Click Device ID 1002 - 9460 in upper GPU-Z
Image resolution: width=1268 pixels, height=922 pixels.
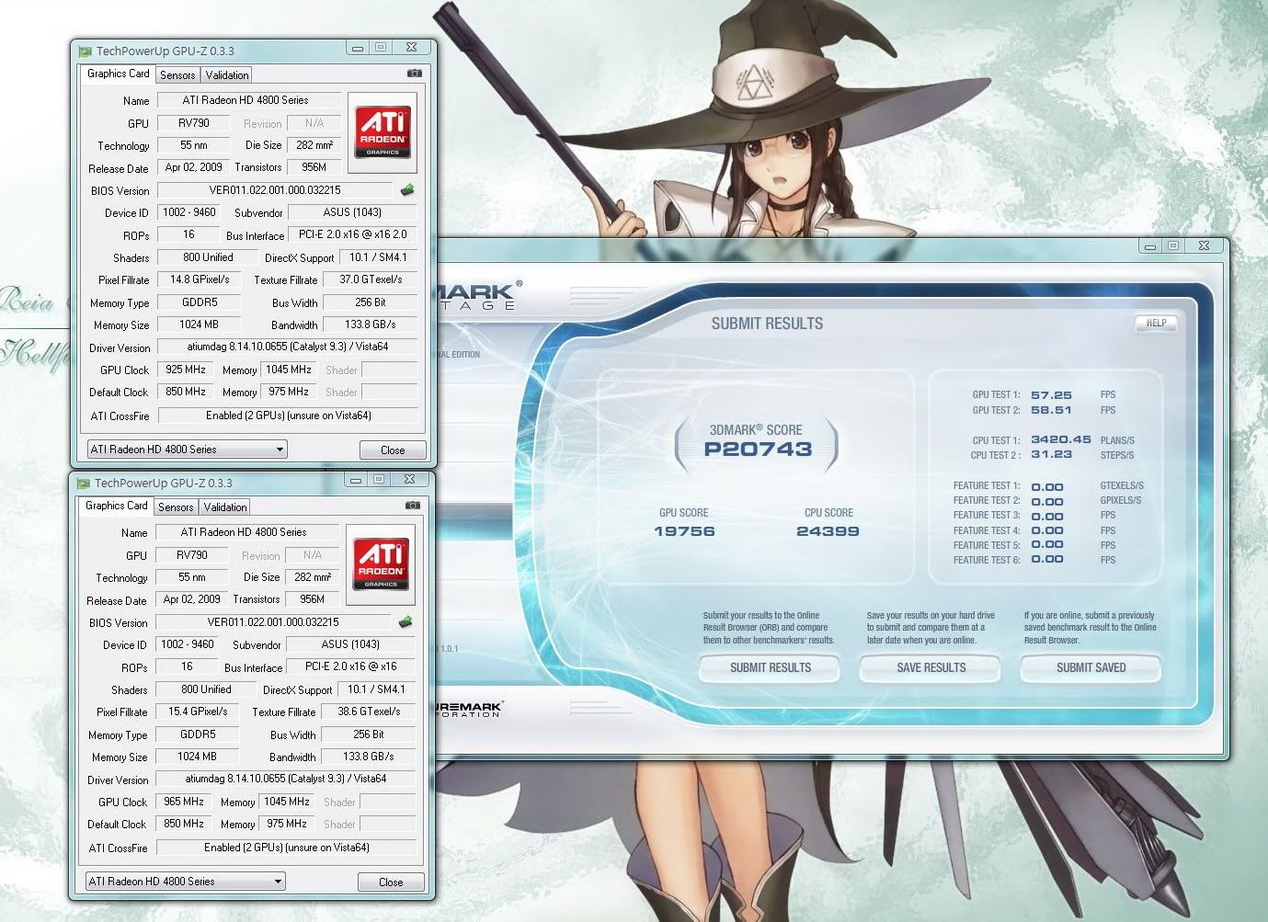[x=188, y=212]
